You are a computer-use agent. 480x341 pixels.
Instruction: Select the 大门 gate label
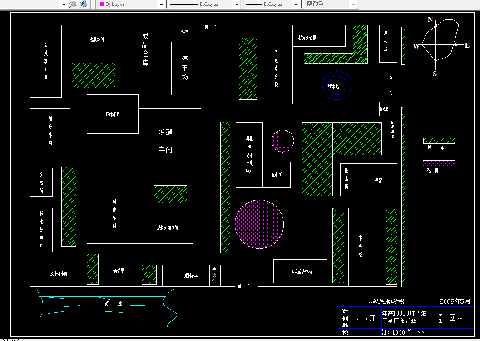pyautogui.click(x=391, y=85)
